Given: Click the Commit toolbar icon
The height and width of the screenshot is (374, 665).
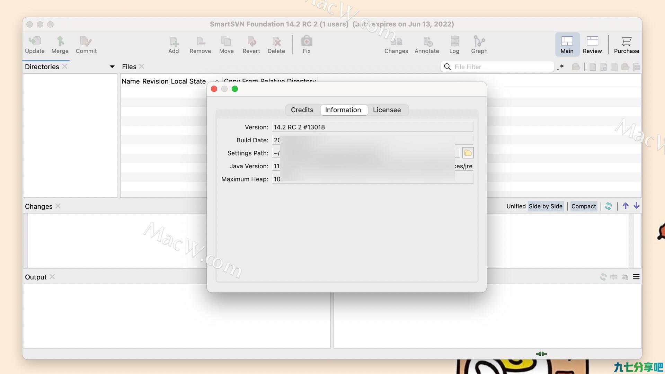Looking at the screenshot, I should point(86,45).
